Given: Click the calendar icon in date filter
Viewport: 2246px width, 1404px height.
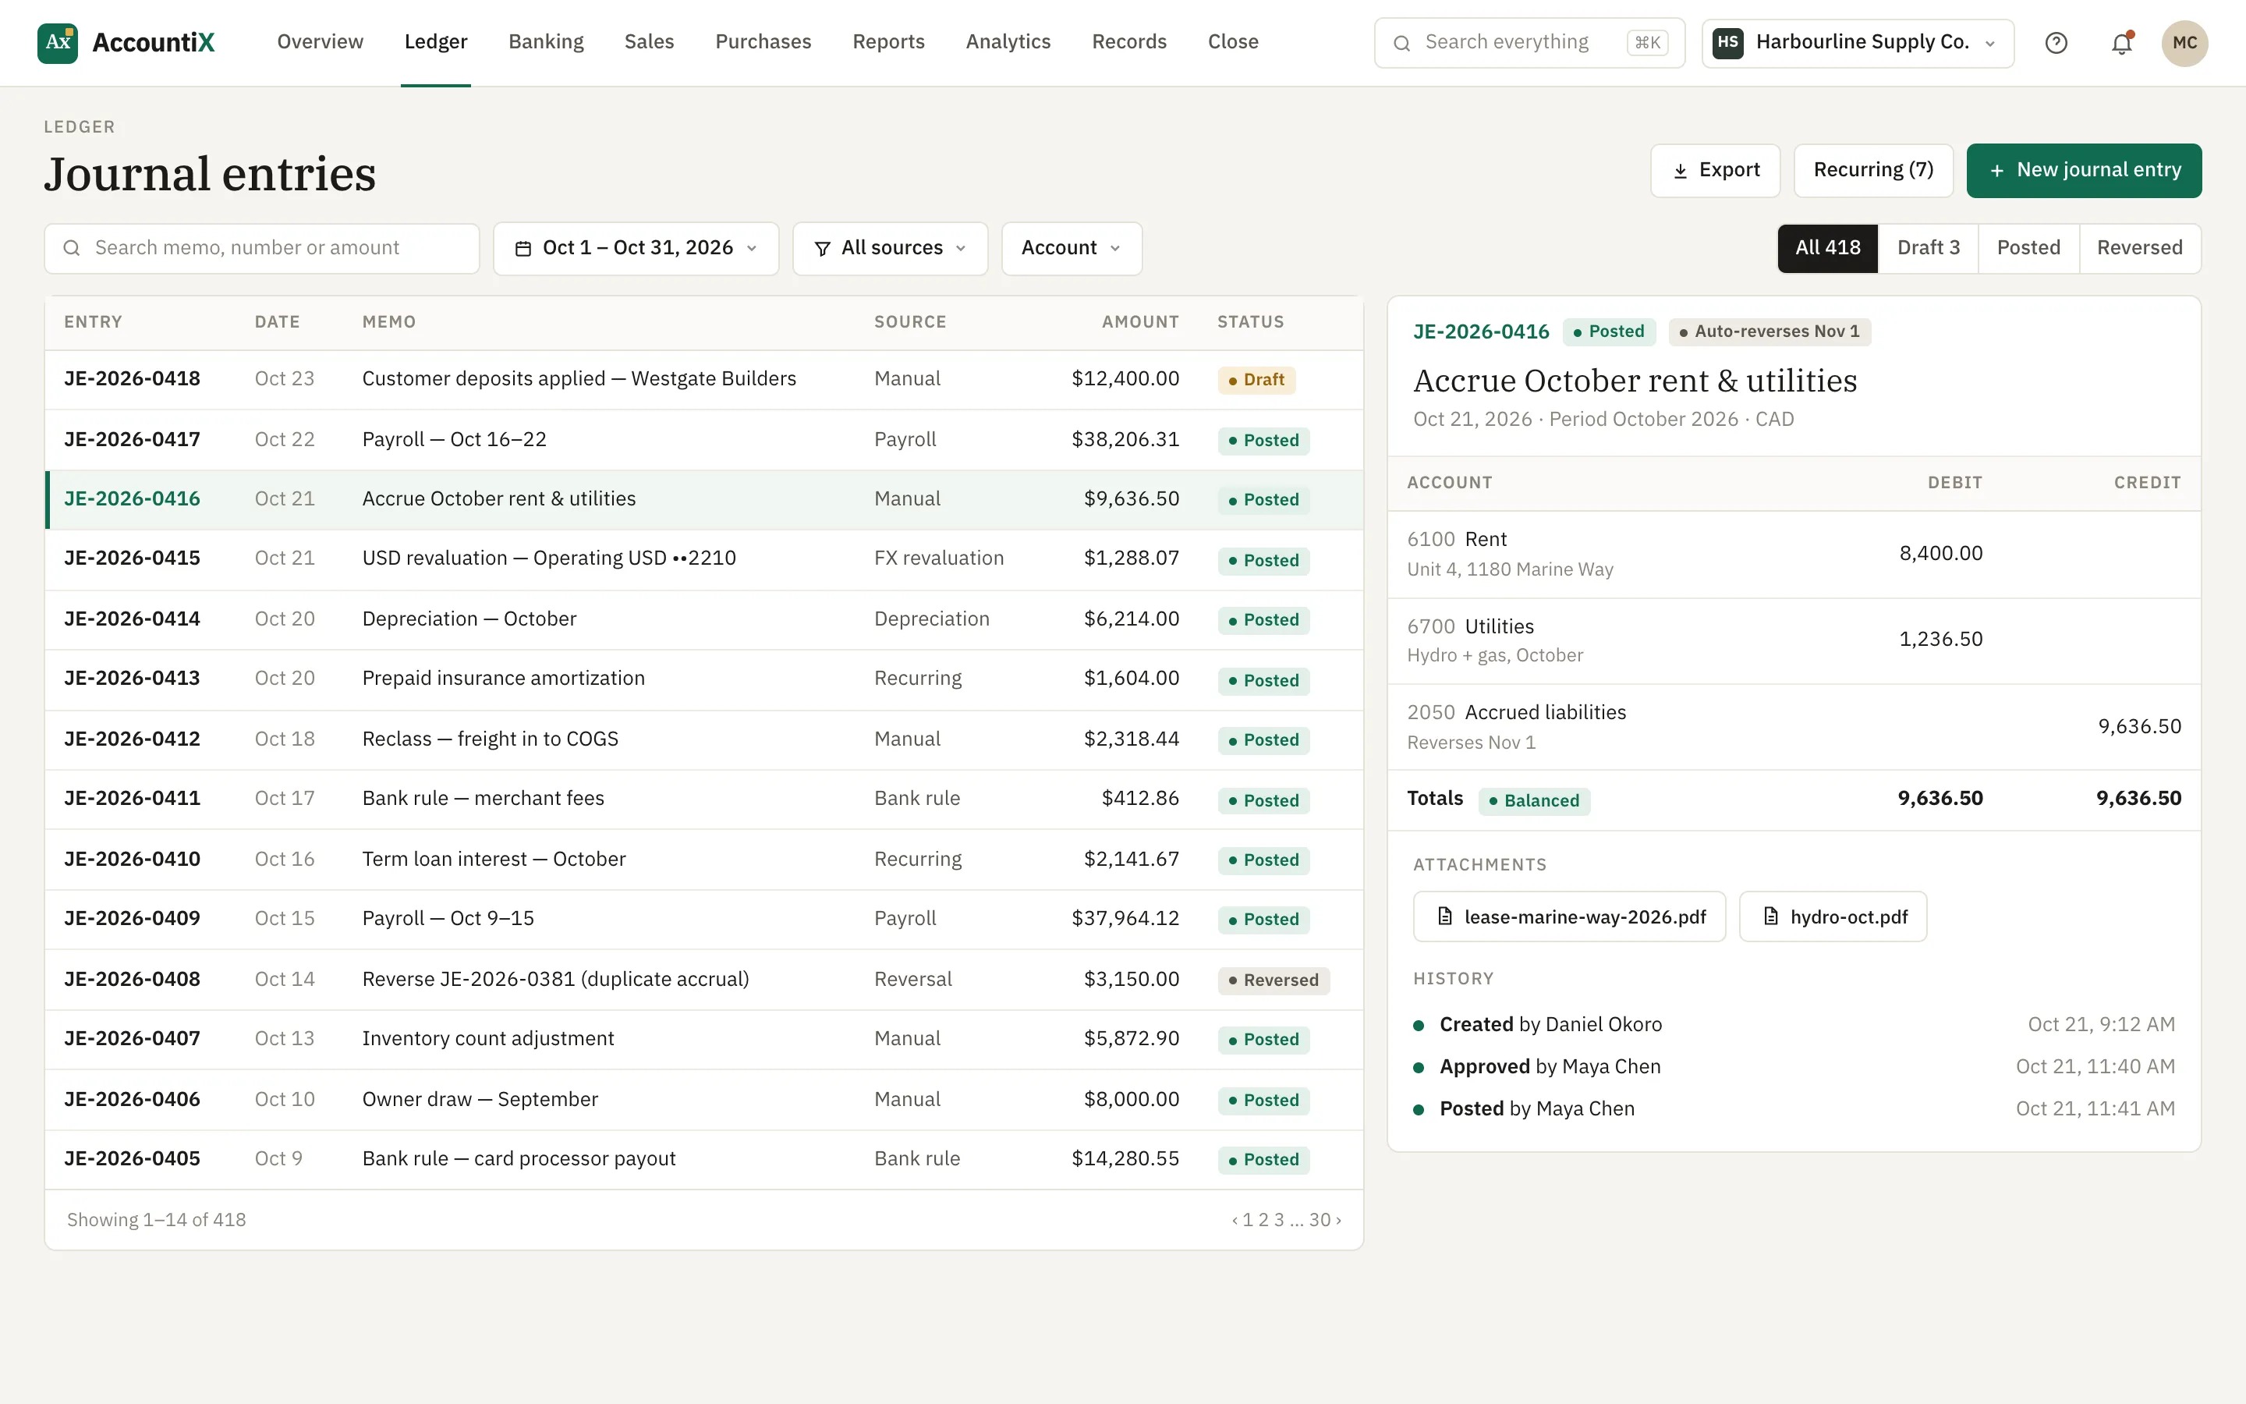Looking at the screenshot, I should tap(523, 249).
